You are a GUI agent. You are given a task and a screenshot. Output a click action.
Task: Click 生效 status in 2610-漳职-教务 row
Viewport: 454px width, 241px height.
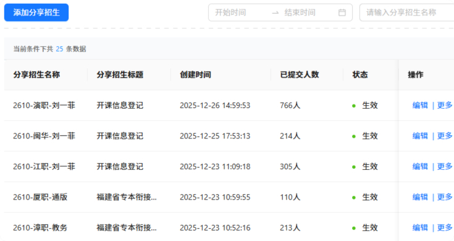pyautogui.click(x=370, y=227)
